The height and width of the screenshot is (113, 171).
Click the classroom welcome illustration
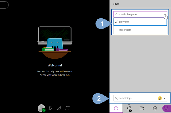click(x=55, y=43)
